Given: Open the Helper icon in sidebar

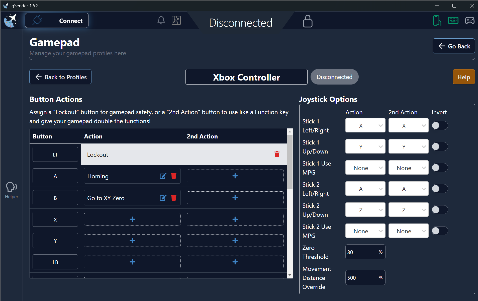Looking at the screenshot, I should (12, 190).
